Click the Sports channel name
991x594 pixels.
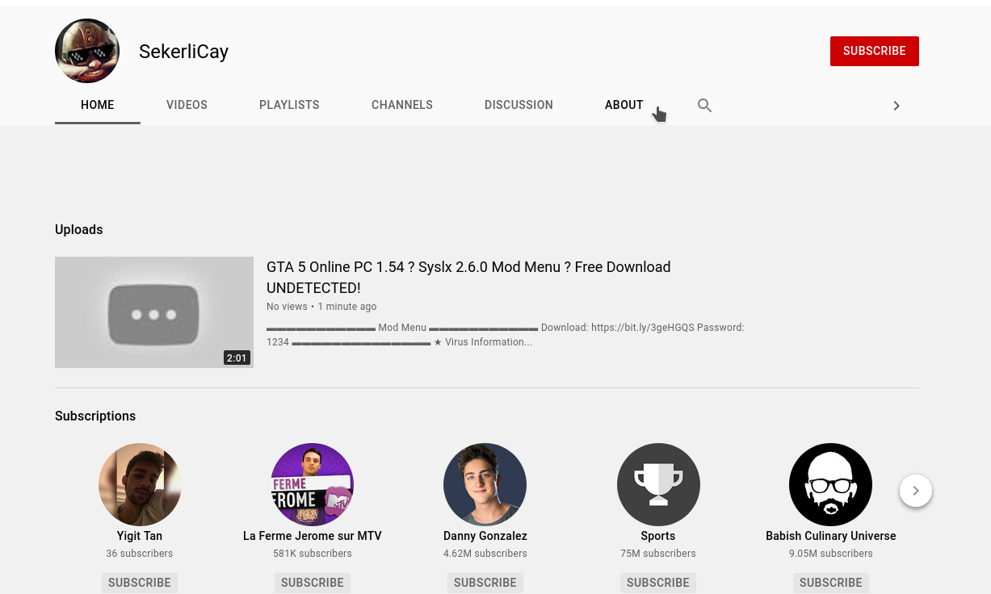[x=658, y=536]
